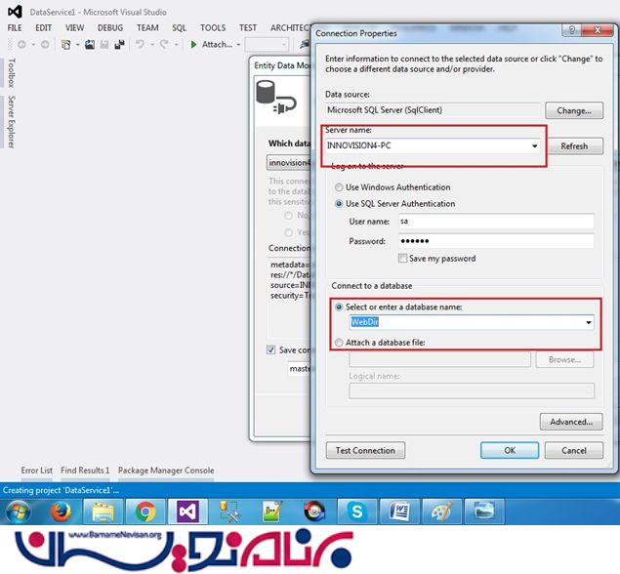The height and width of the screenshot is (574, 620).
Task: Open the TEAM menu
Action: pyautogui.click(x=147, y=28)
